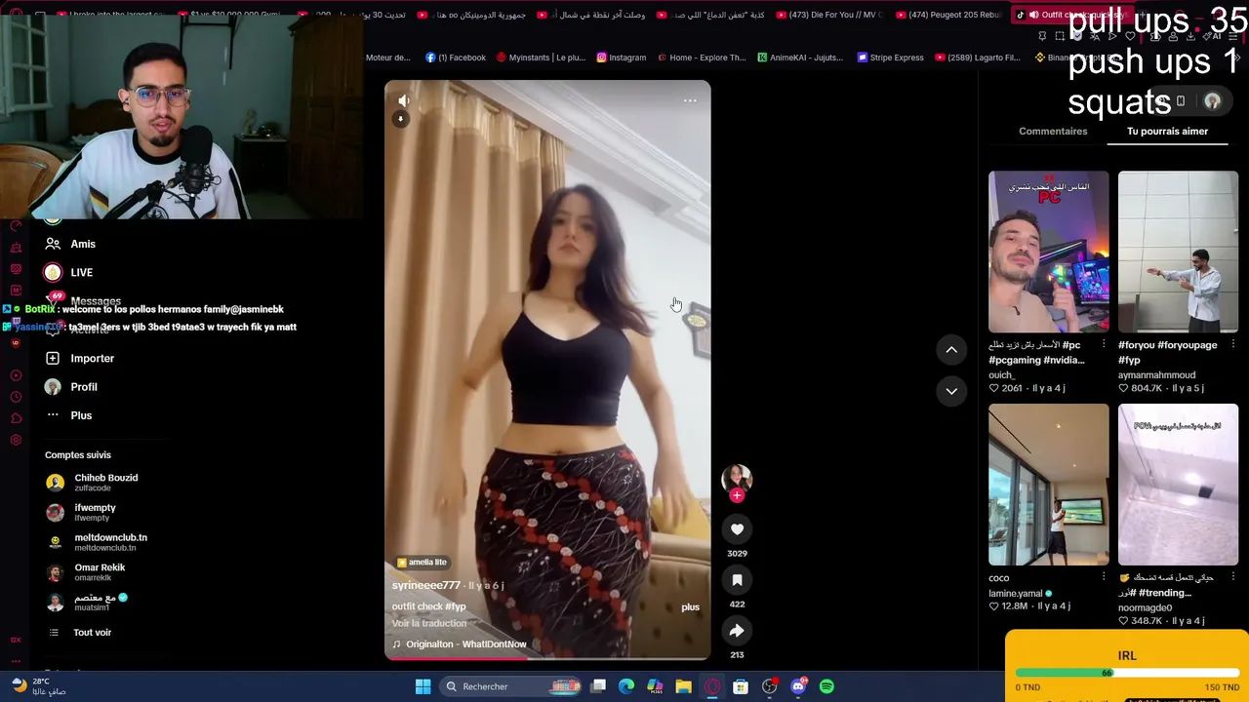
Task: Open options for the aymanmahmmoud video
Action: 1233,344
